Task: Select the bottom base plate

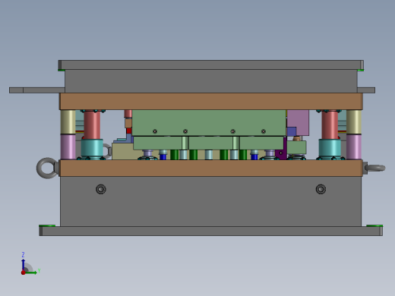Action: click(x=211, y=231)
